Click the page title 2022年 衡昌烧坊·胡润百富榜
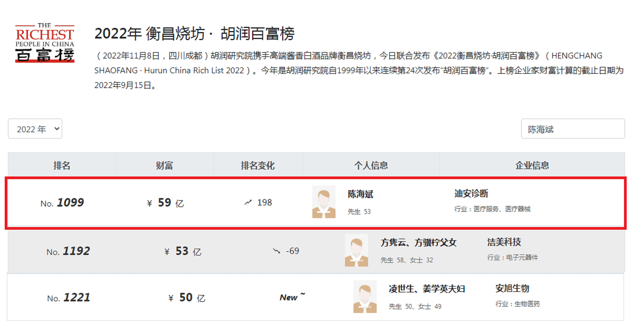 click(x=194, y=34)
